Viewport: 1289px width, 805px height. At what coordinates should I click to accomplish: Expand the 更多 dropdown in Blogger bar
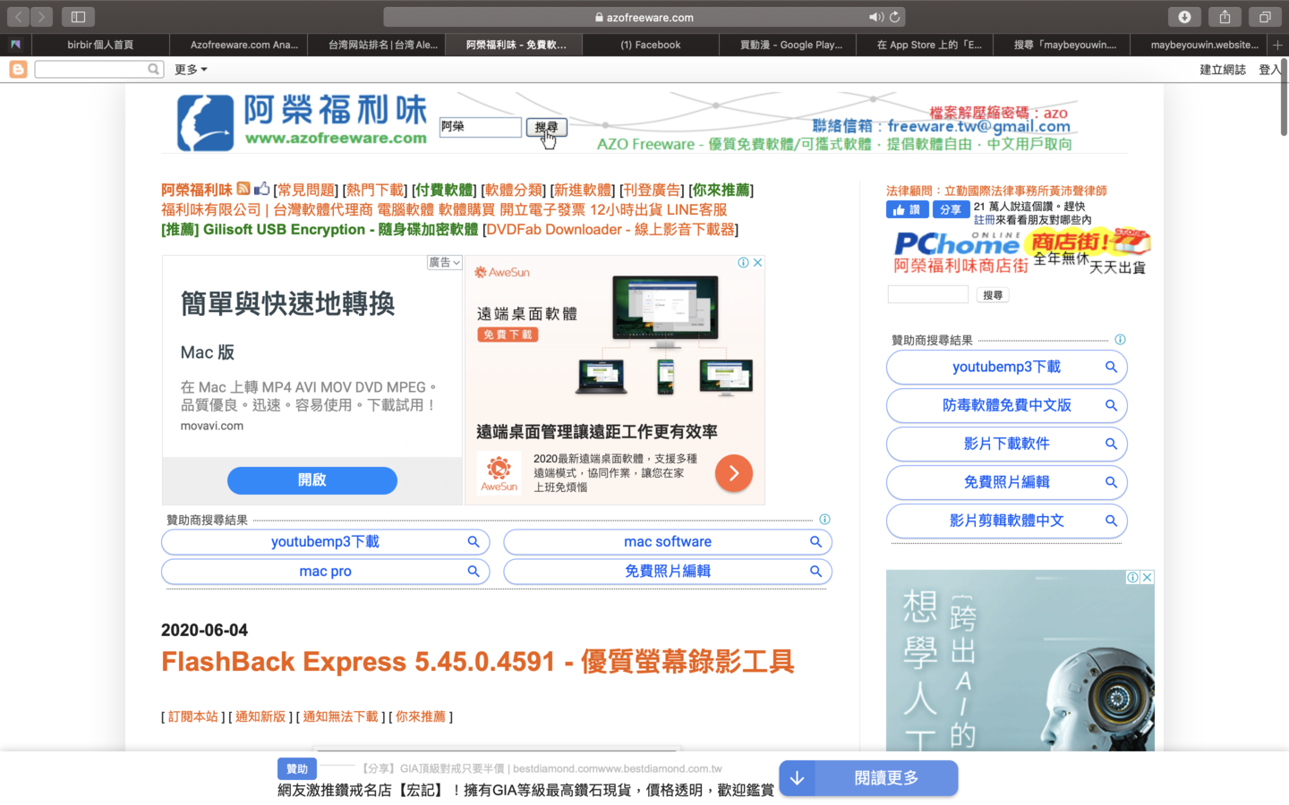coord(191,69)
